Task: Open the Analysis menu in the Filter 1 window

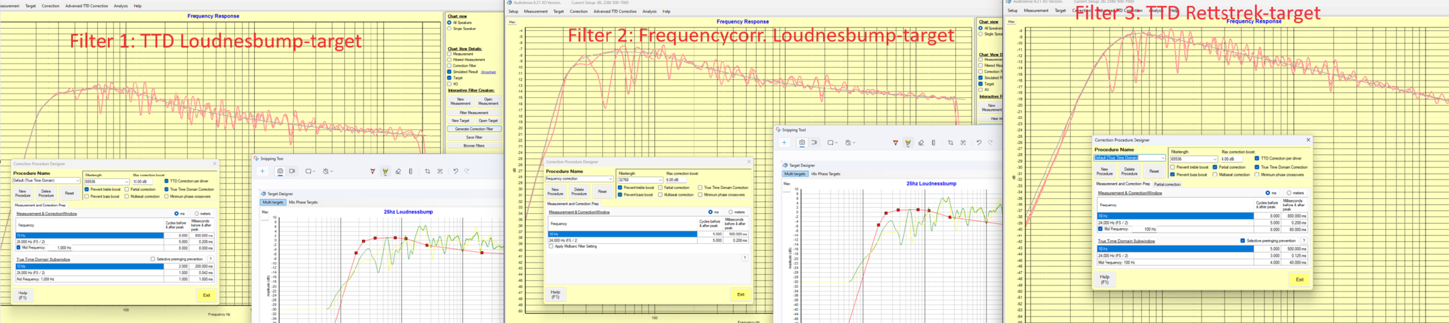Action: 121,6
